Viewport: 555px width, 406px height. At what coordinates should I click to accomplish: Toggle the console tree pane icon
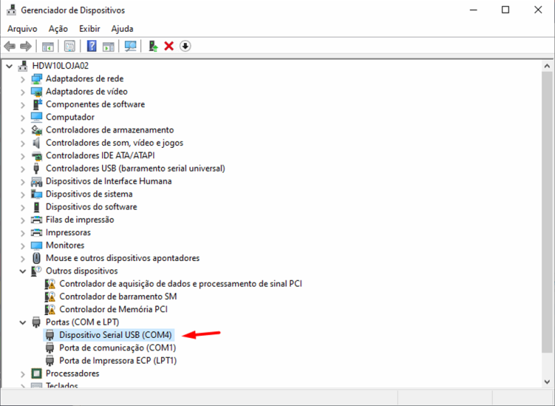tap(46, 46)
